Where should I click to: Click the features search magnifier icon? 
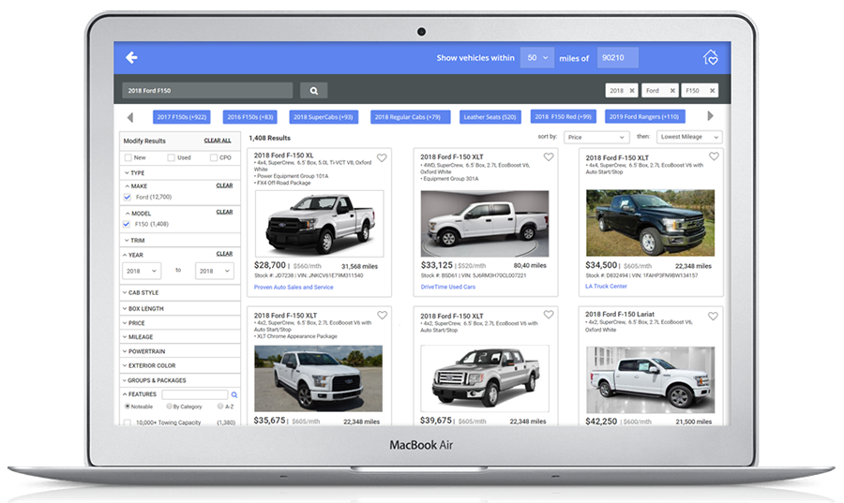click(234, 394)
